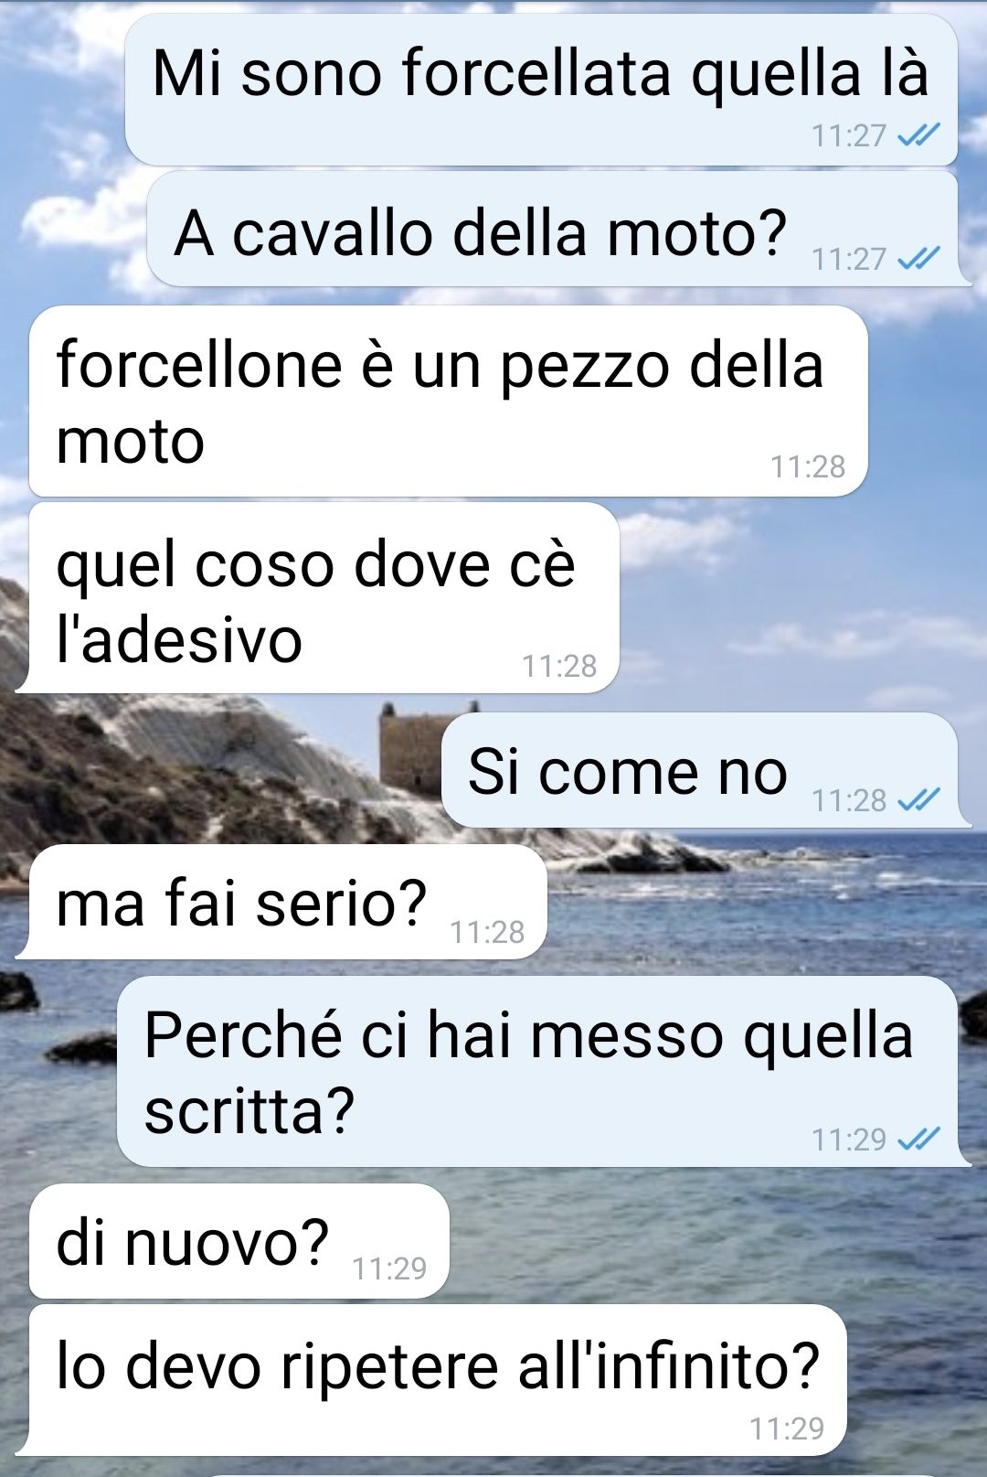
Task: Select 'lo devo ripetere all'infinito?' message
Action: pos(431,1380)
